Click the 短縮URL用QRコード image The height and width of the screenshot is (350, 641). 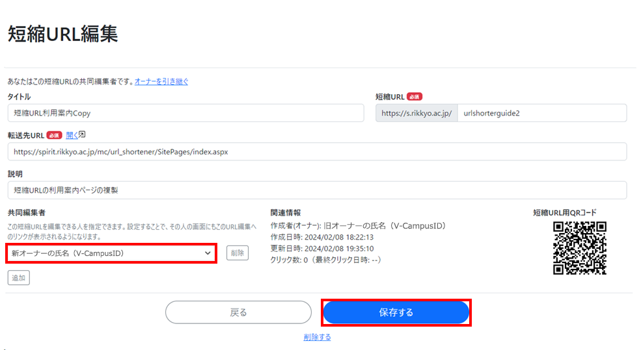tap(580, 248)
